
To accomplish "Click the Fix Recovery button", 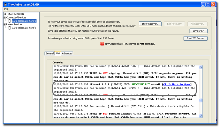I will pos(197,24).
